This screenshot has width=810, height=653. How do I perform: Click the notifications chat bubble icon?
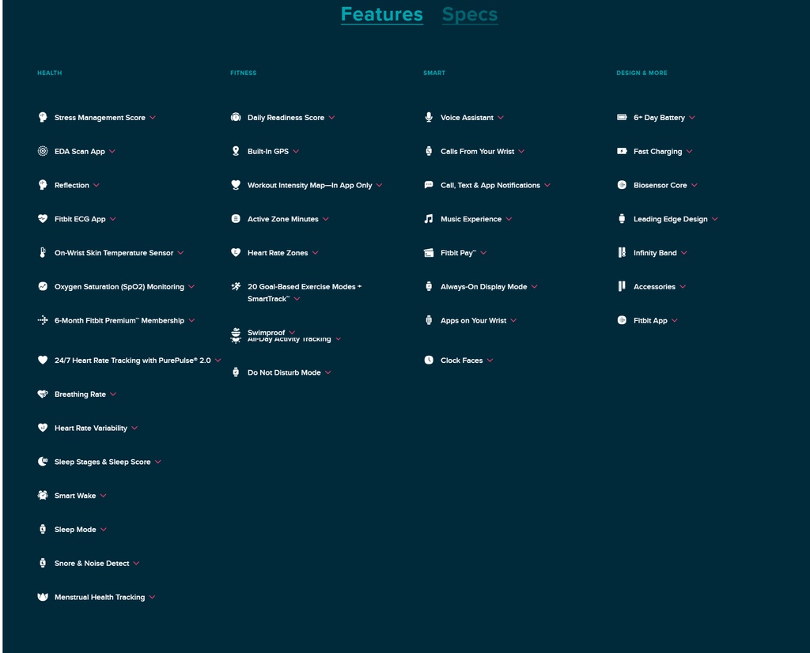[x=429, y=185]
